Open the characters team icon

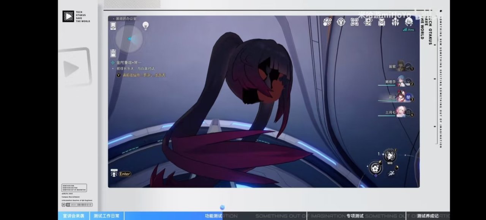(x=395, y=22)
